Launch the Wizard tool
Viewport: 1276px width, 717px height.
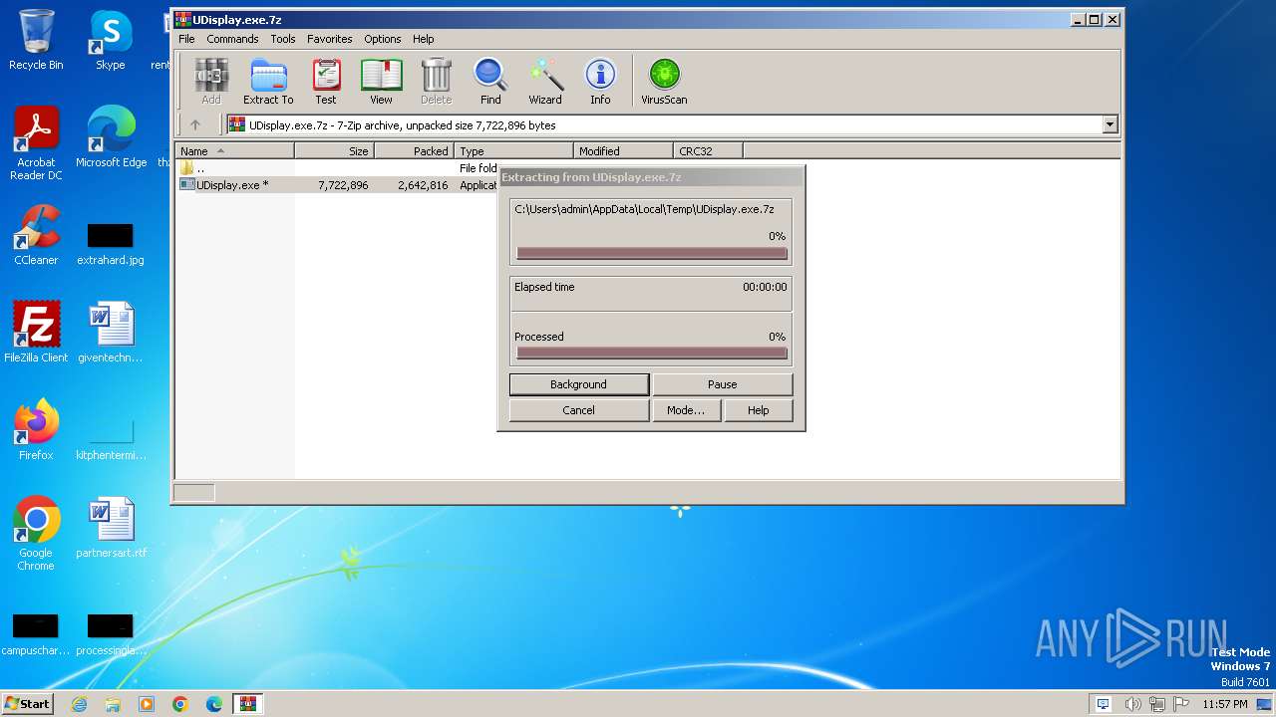(x=545, y=82)
